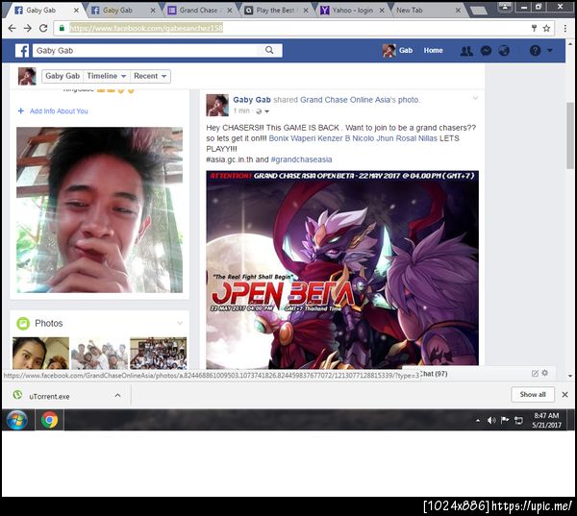Click Add Info About You link

(x=53, y=111)
